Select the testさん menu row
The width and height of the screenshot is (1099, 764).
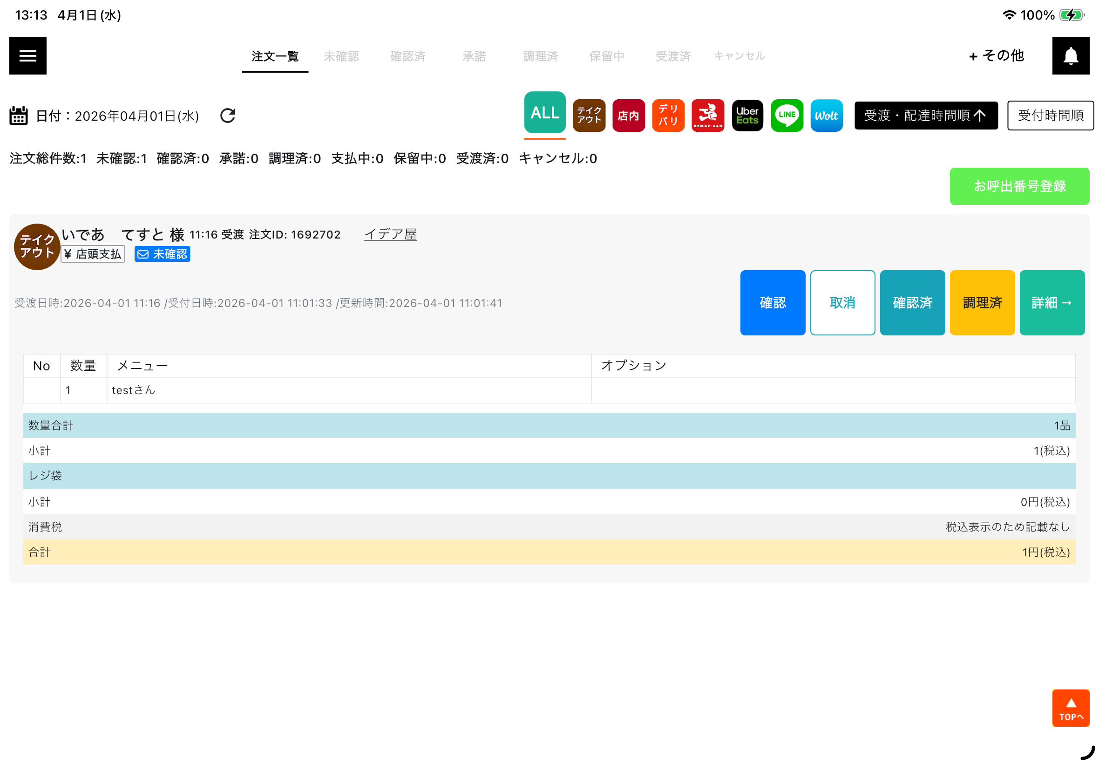pyautogui.click(x=549, y=390)
